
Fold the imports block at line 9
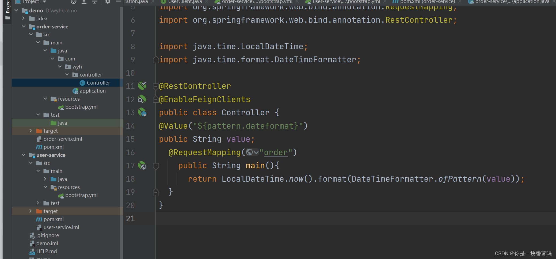(x=156, y=60)
